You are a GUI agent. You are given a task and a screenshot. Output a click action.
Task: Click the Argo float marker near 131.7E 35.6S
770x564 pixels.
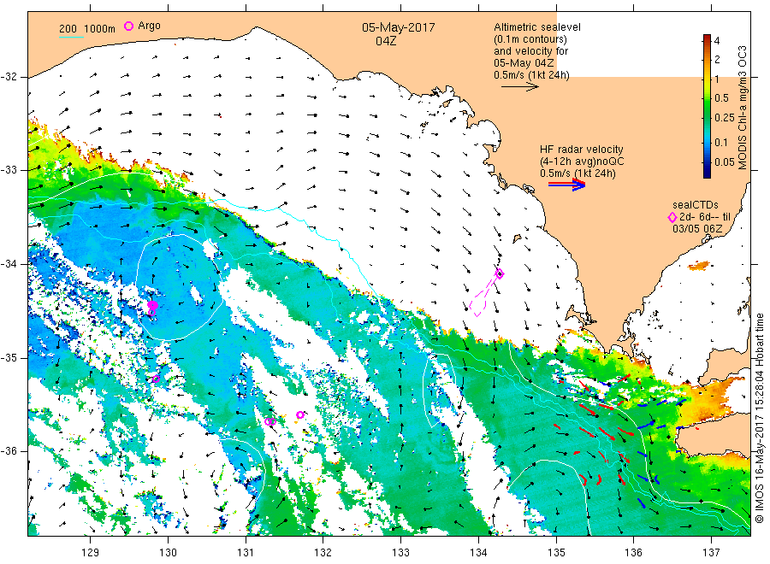300,415
